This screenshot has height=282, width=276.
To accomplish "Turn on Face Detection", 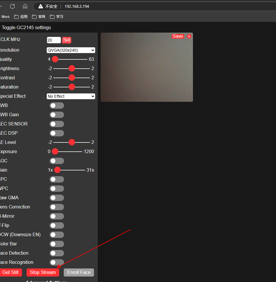I will click(x=57, y=253).
